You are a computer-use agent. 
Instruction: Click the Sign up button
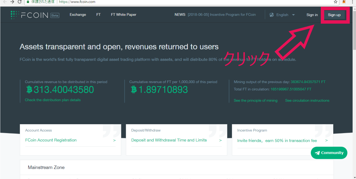point(334,15)
